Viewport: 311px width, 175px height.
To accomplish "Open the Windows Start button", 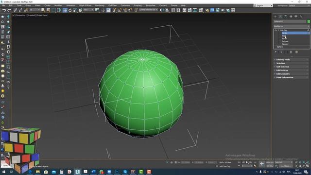I will click(x=3, y=172).
